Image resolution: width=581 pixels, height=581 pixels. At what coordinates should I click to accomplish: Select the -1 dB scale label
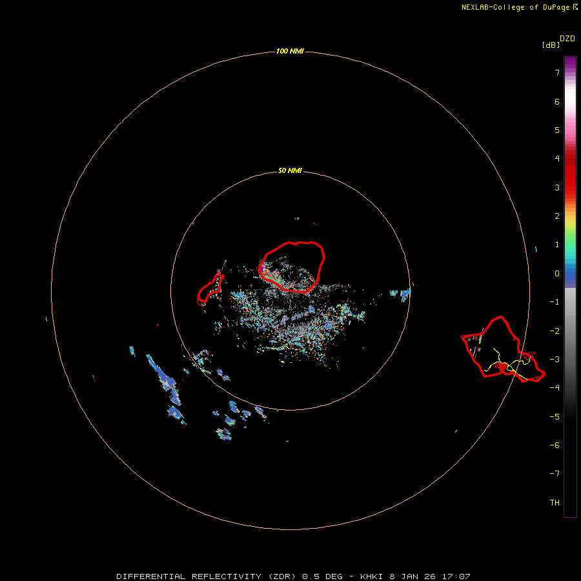(555, 302)
